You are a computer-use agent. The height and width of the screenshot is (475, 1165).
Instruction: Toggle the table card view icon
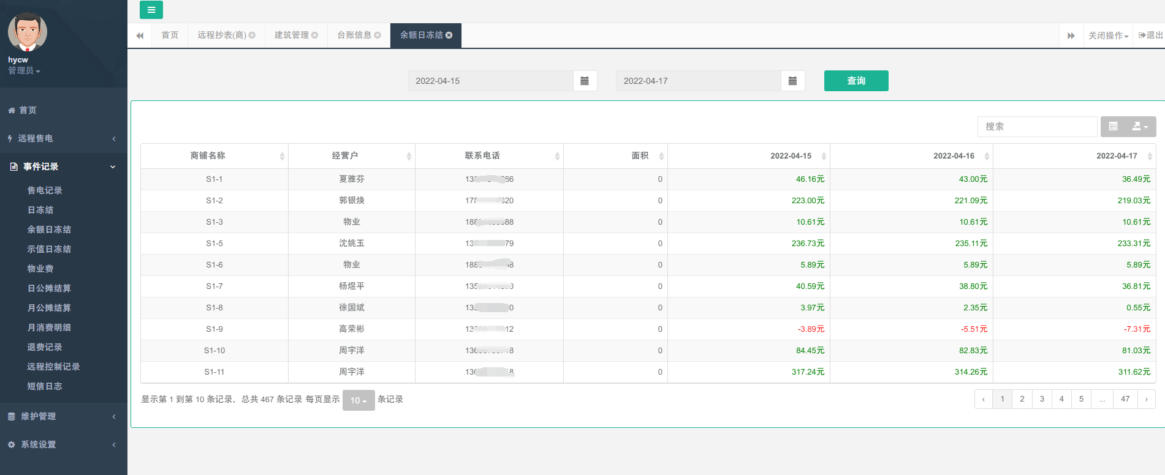coord(1114,127)
